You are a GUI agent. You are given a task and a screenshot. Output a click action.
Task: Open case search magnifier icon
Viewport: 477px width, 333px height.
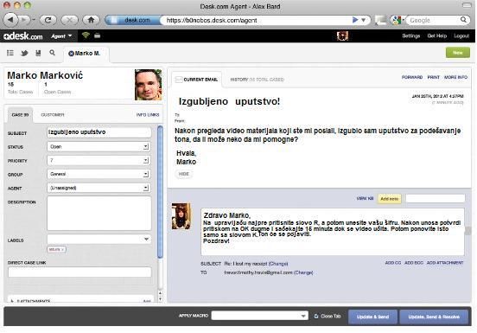coord(53,53)
